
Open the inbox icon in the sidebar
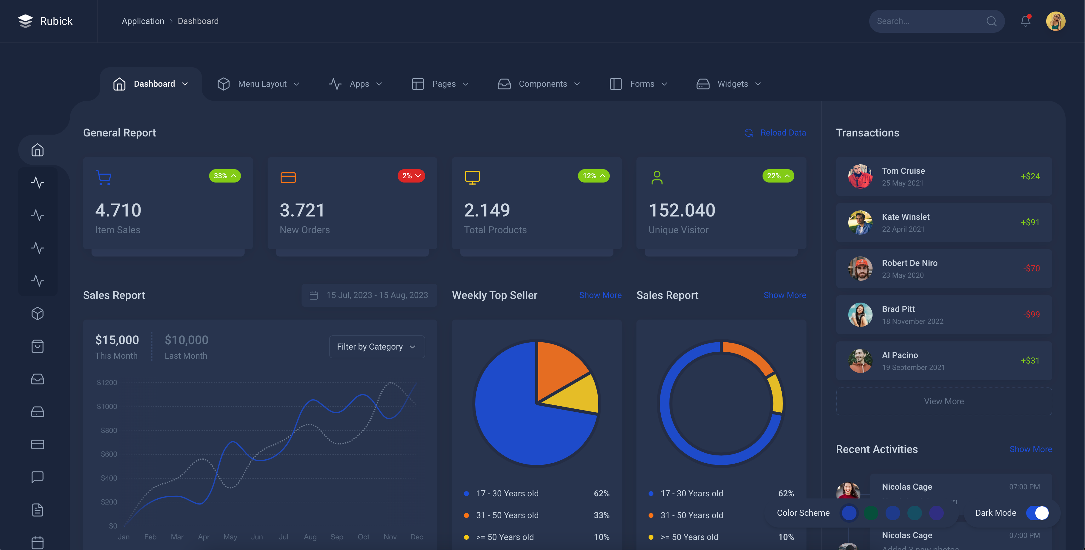[x=38, y=379]
